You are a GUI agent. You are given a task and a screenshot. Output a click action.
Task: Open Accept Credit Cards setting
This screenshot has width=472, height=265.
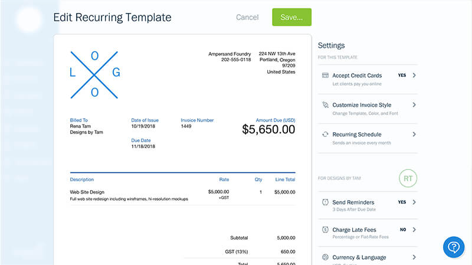click(x=368, y=79)
